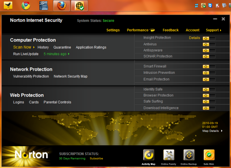
Task: Expand Map Details arrow
Action: 222,131
